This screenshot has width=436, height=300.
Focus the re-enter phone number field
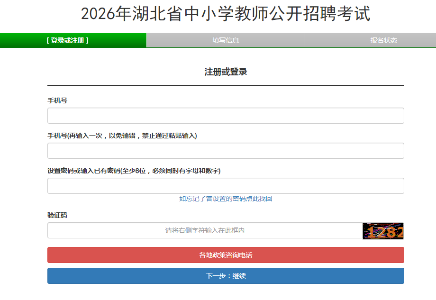(226, 151)
